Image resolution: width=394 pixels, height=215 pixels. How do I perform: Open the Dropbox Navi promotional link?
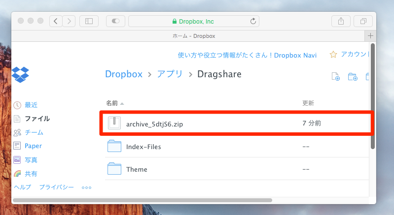(247, 55)
